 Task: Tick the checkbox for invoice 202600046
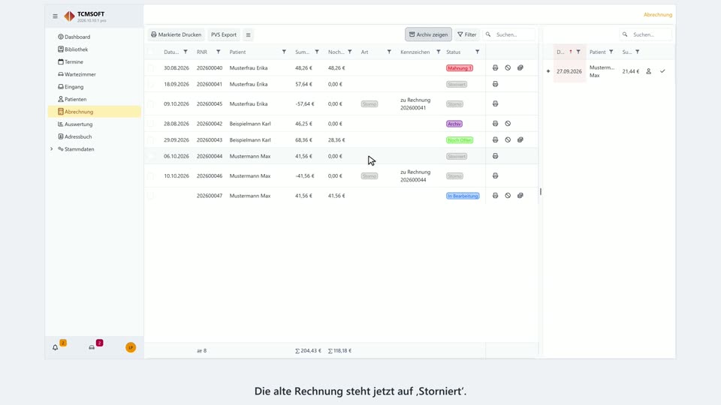coord(151,175)
